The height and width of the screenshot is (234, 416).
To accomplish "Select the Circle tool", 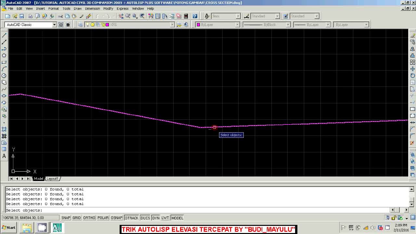I will click(x=4, y=76).
